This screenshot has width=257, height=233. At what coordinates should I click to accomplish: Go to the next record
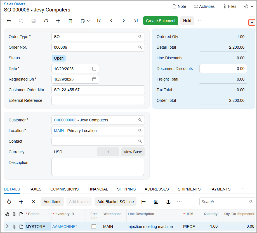[x=124, y=21]
